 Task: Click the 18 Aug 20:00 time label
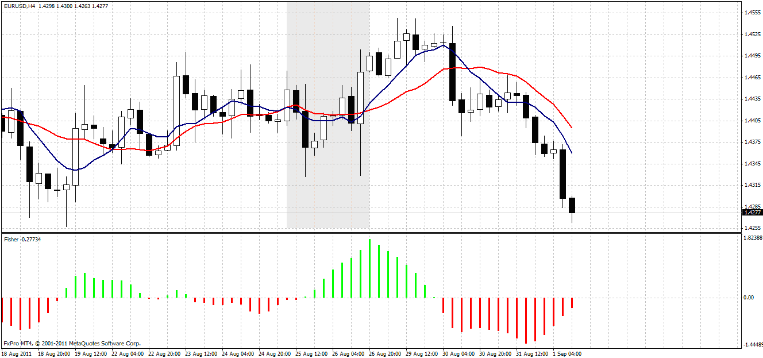(x=53, y=353)
